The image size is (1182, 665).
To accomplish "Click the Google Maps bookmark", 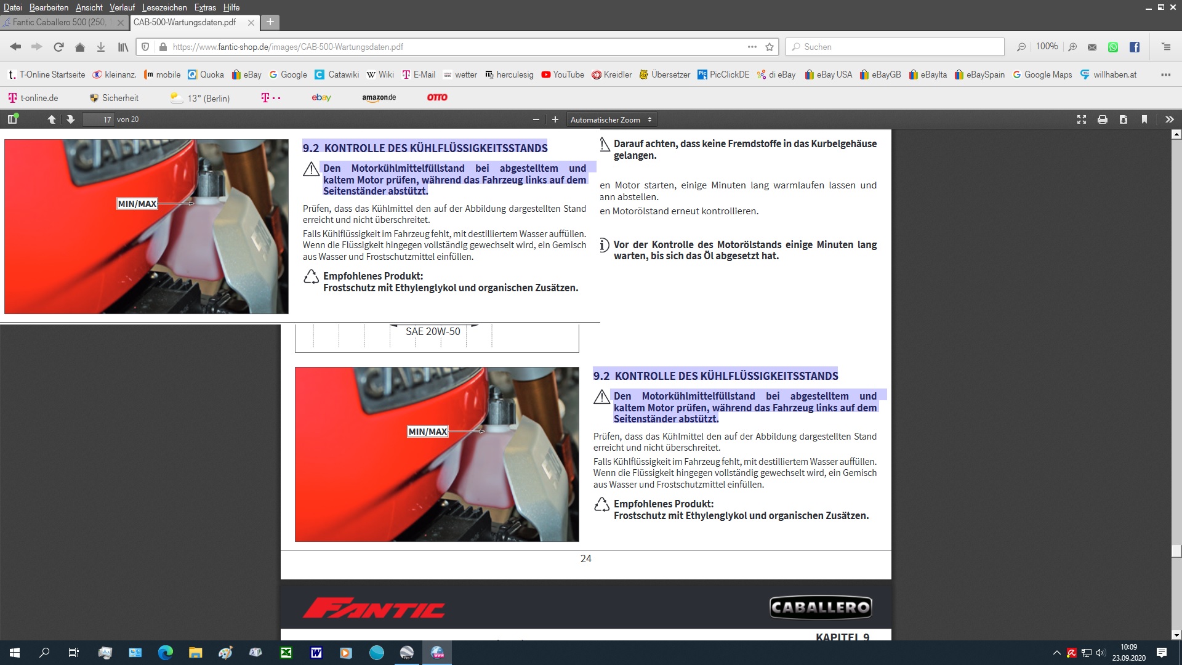I will pos(1042,75).
